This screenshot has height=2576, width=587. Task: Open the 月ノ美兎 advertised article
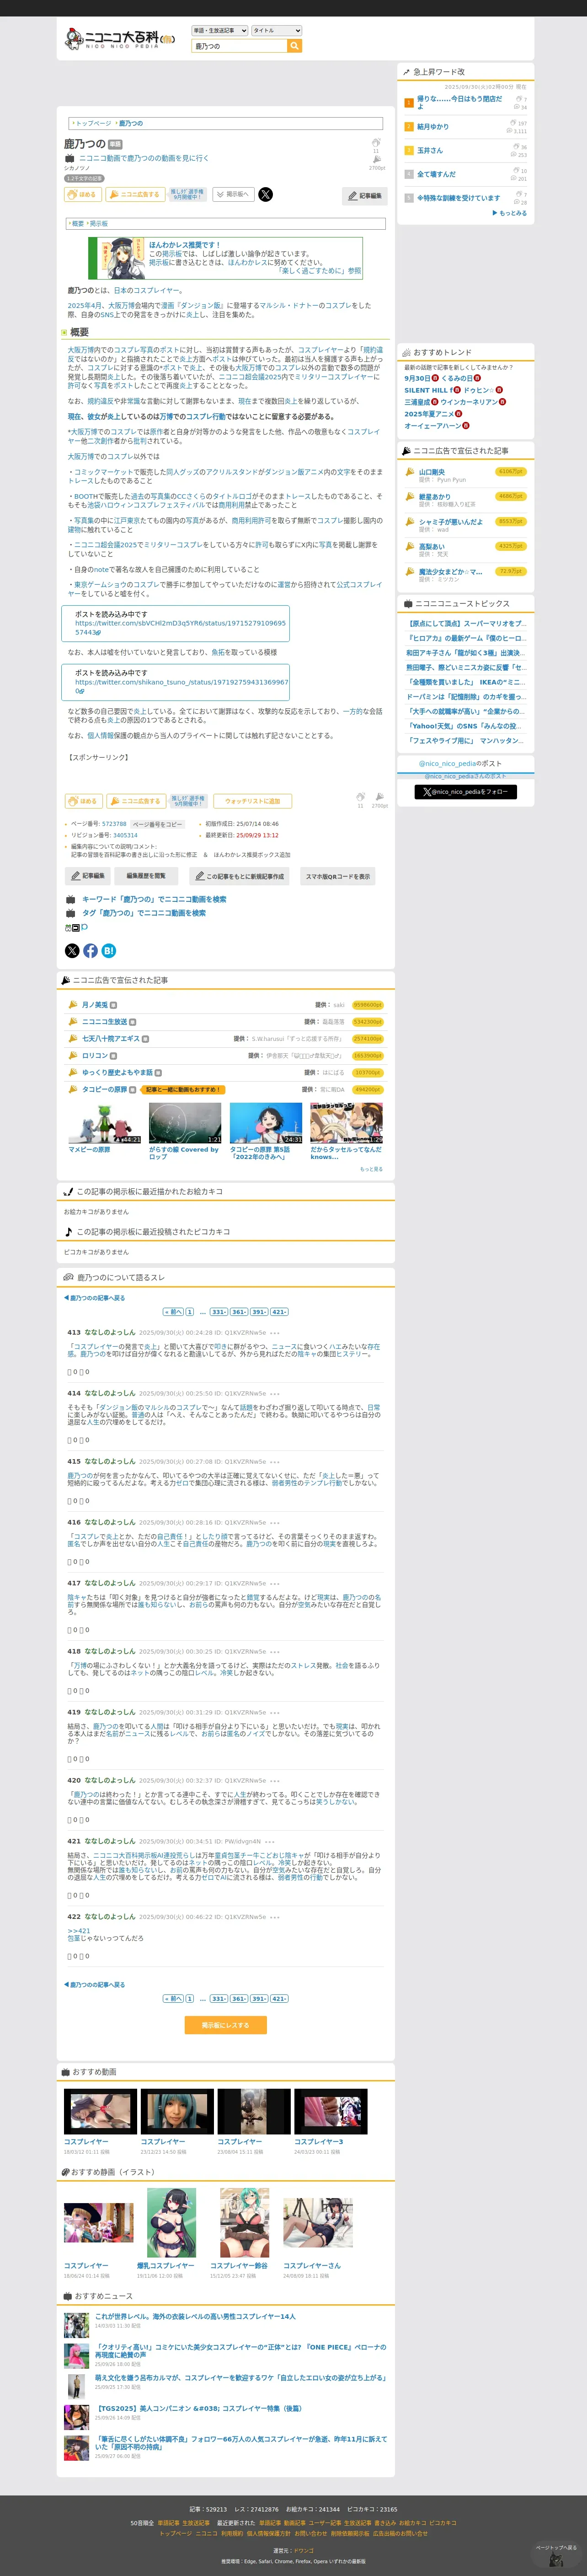click(95, 1005)
